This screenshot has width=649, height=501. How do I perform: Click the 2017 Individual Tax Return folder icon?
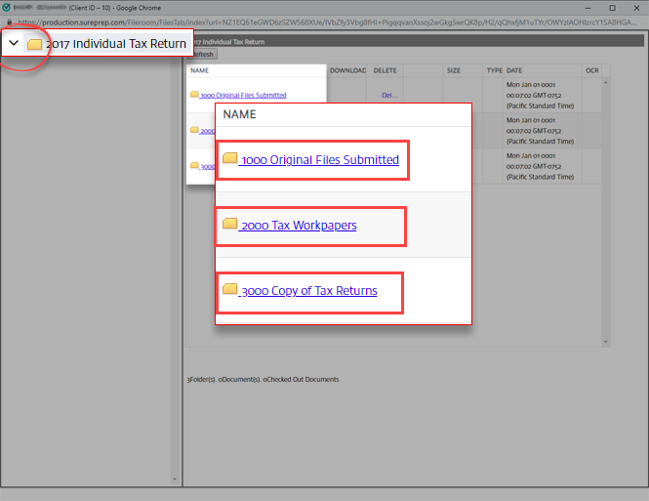[x=35, y=44]
